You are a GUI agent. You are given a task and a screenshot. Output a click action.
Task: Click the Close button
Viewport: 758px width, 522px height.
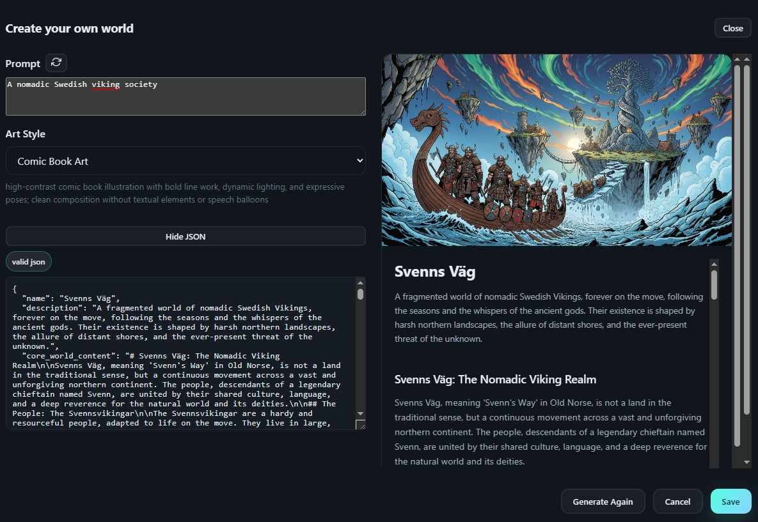click(x=732, y=28)
